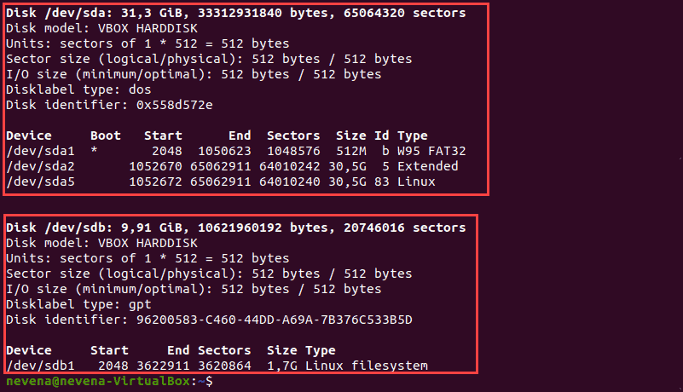
Task: Click the /dev/sda5 device entry
Action: [x=40, y=182]
